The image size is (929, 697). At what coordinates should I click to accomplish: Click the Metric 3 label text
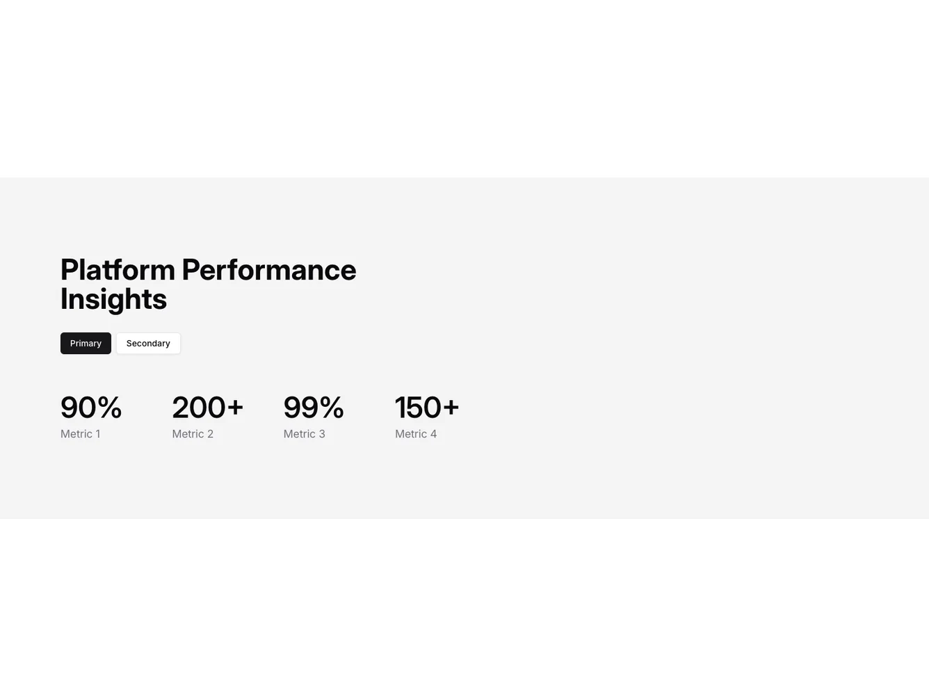pos(304,433)
